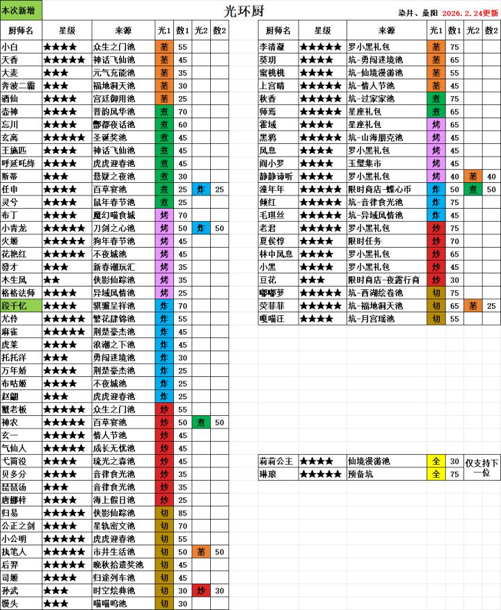This screenshot has width=501, height=610.
Task: Click the chef name cell '上官晴'
Action: (279, 86)
